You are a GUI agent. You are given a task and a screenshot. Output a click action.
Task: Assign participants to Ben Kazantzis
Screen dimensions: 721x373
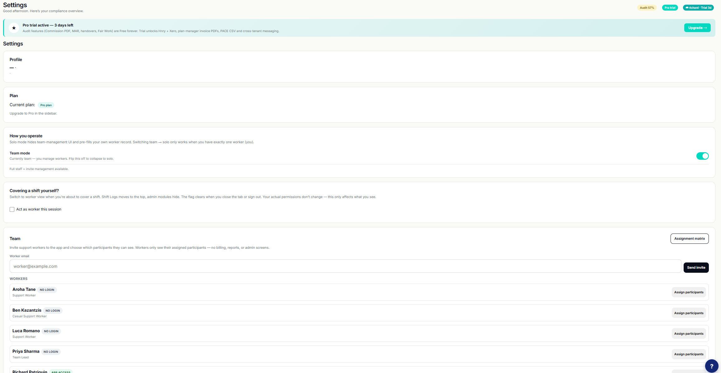tap(689, 313)
